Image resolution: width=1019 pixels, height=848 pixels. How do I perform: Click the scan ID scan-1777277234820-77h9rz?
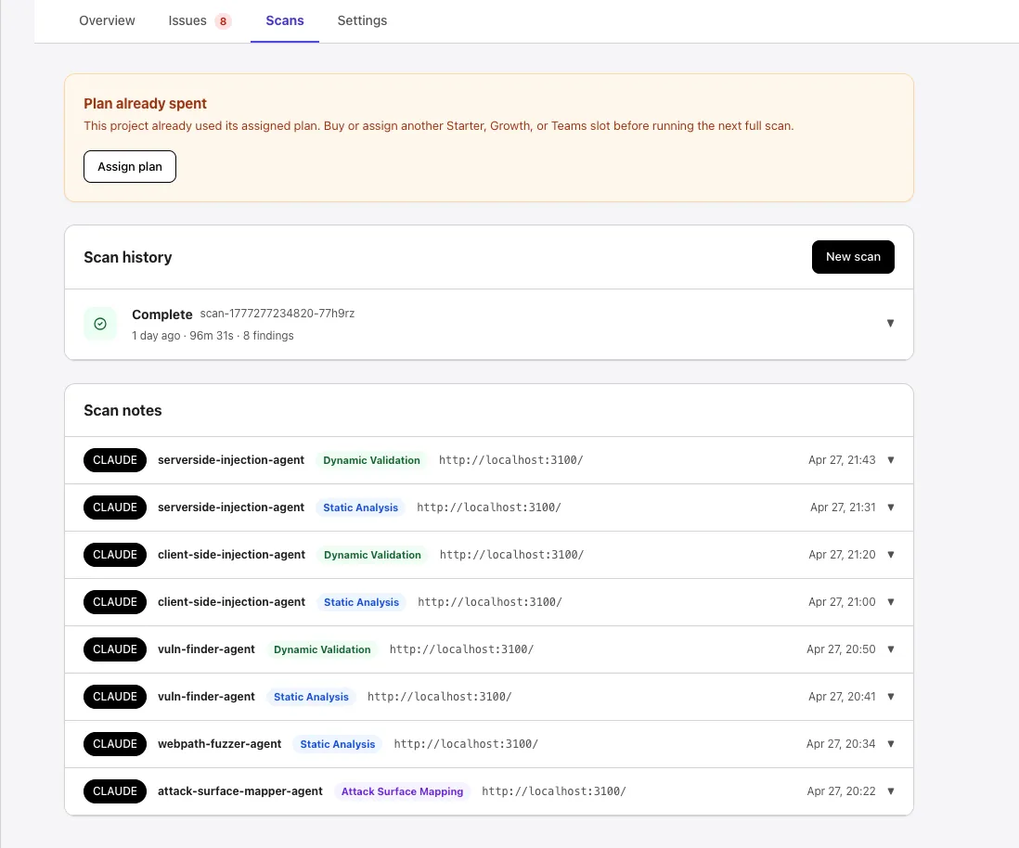click(x=277, y=314)
